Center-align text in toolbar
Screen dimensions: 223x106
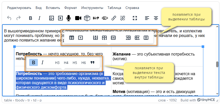[156, 18]
